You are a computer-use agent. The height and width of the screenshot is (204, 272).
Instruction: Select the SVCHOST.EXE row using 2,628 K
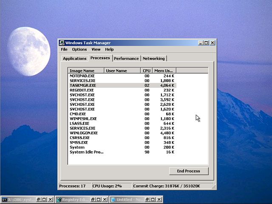pyautogui.click(x=122, y=105)
